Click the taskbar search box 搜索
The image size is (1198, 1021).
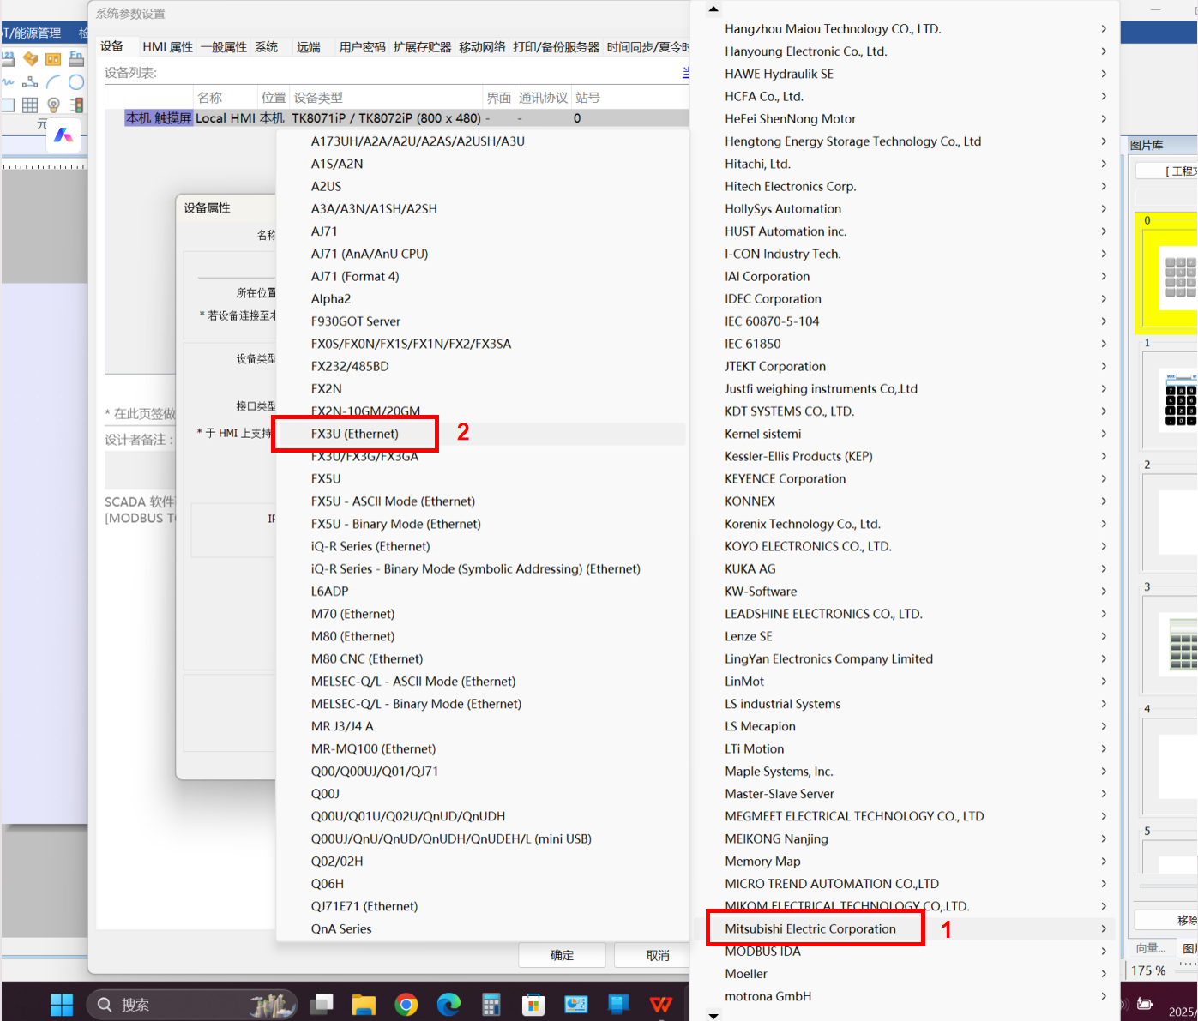[192, 1004]
